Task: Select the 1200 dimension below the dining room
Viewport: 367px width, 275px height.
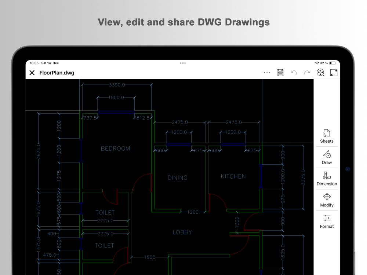Action: pyautogui.click(x=193, y=212)
